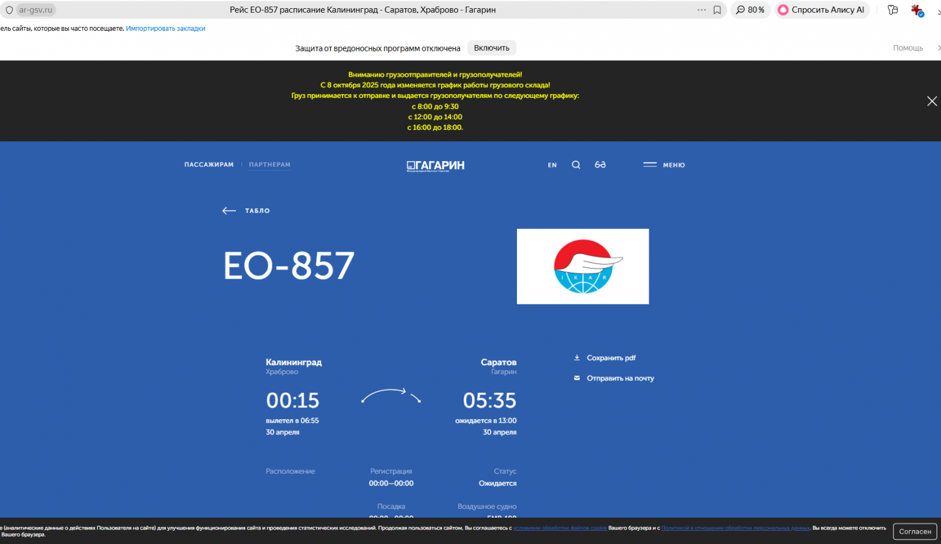Viewport: 941px width, 544px height.
Task: Click the ar-gsv.ru address field
Action: 36,10
